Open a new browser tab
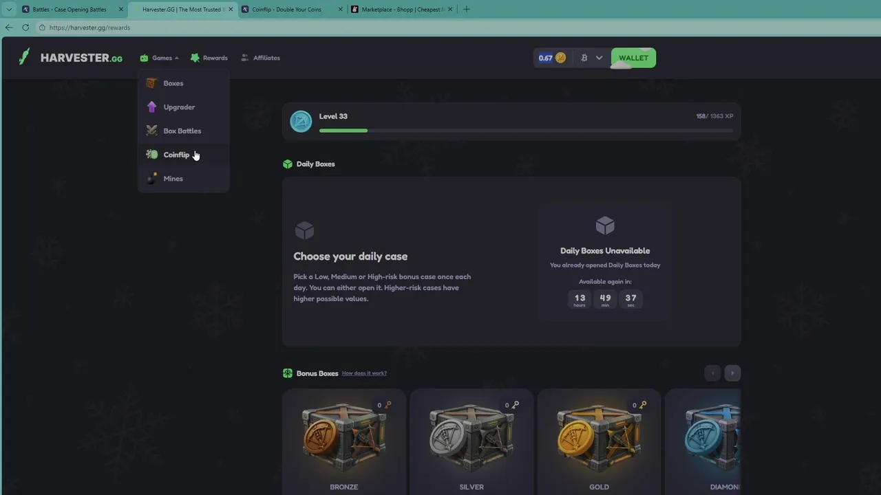Screen dimensions: 881x495 click(467, 10)
